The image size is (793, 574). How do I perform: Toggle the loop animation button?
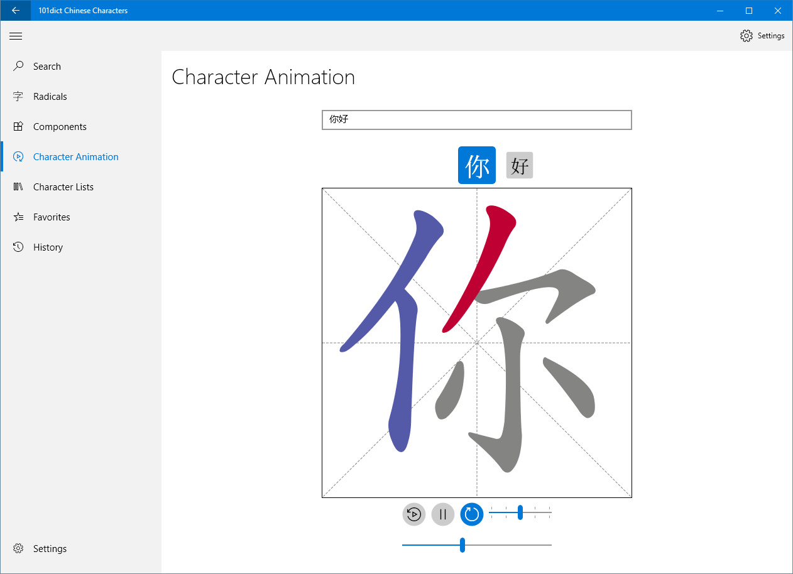[472, 514]
